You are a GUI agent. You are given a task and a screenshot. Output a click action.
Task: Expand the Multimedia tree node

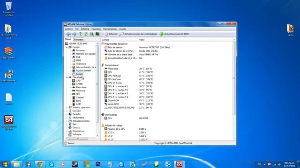coord(67,118)
